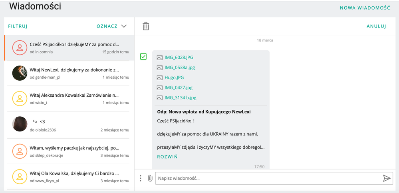Open the three-dot options menu
Screen dimensions: 399x193
[141, 178]
